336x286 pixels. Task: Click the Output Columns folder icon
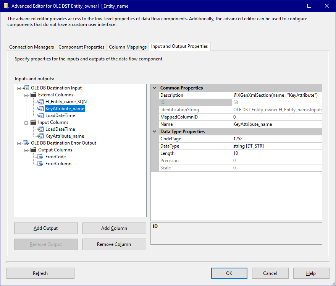(33, 150)
